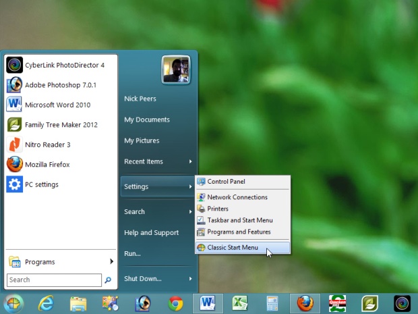Click the user account picture

pos(176,70)
